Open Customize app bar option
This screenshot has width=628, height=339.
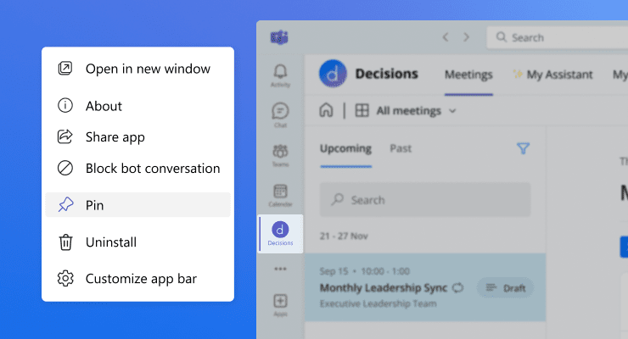point(137,279)
